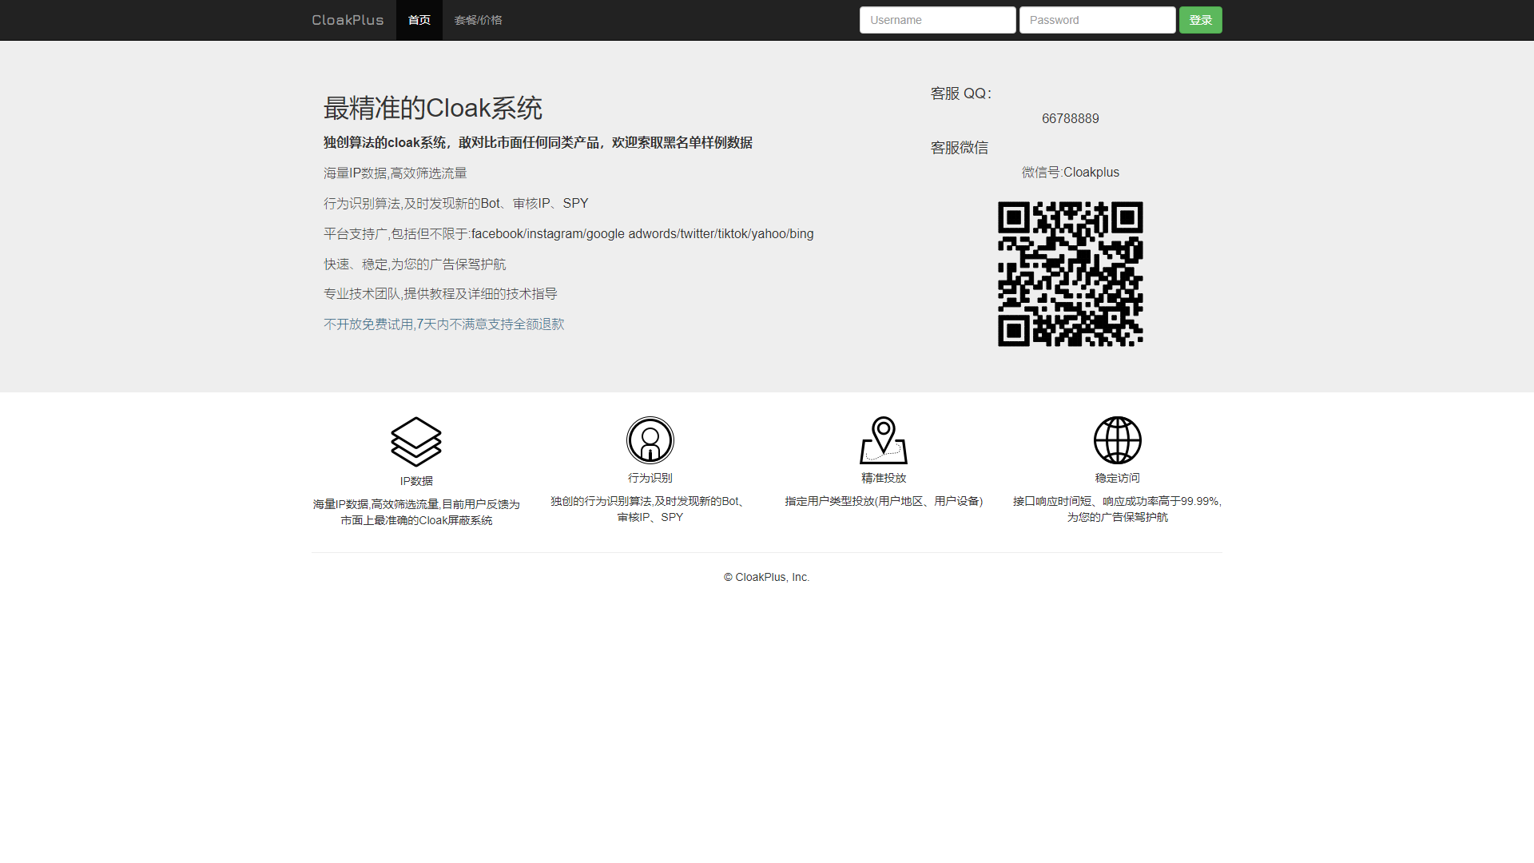Click the 客服微信 label text
Viewport: 1534px width, 863px height.
point(959,148)
